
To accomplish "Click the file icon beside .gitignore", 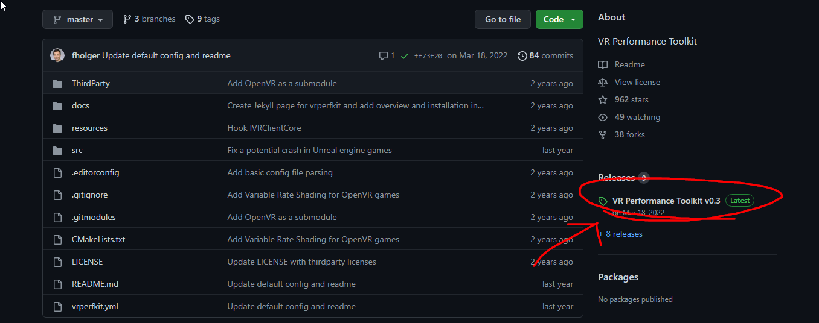I will (58, 195).
